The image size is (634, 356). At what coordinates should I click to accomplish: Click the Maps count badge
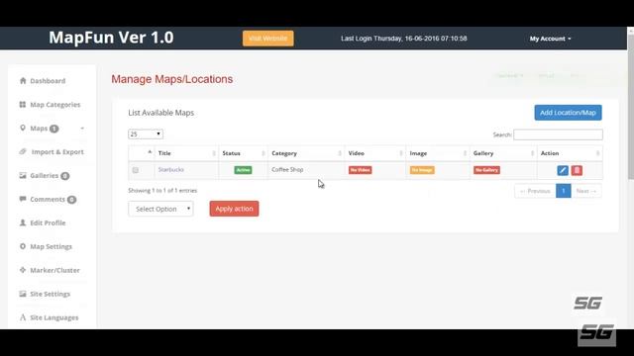[53, 129]
